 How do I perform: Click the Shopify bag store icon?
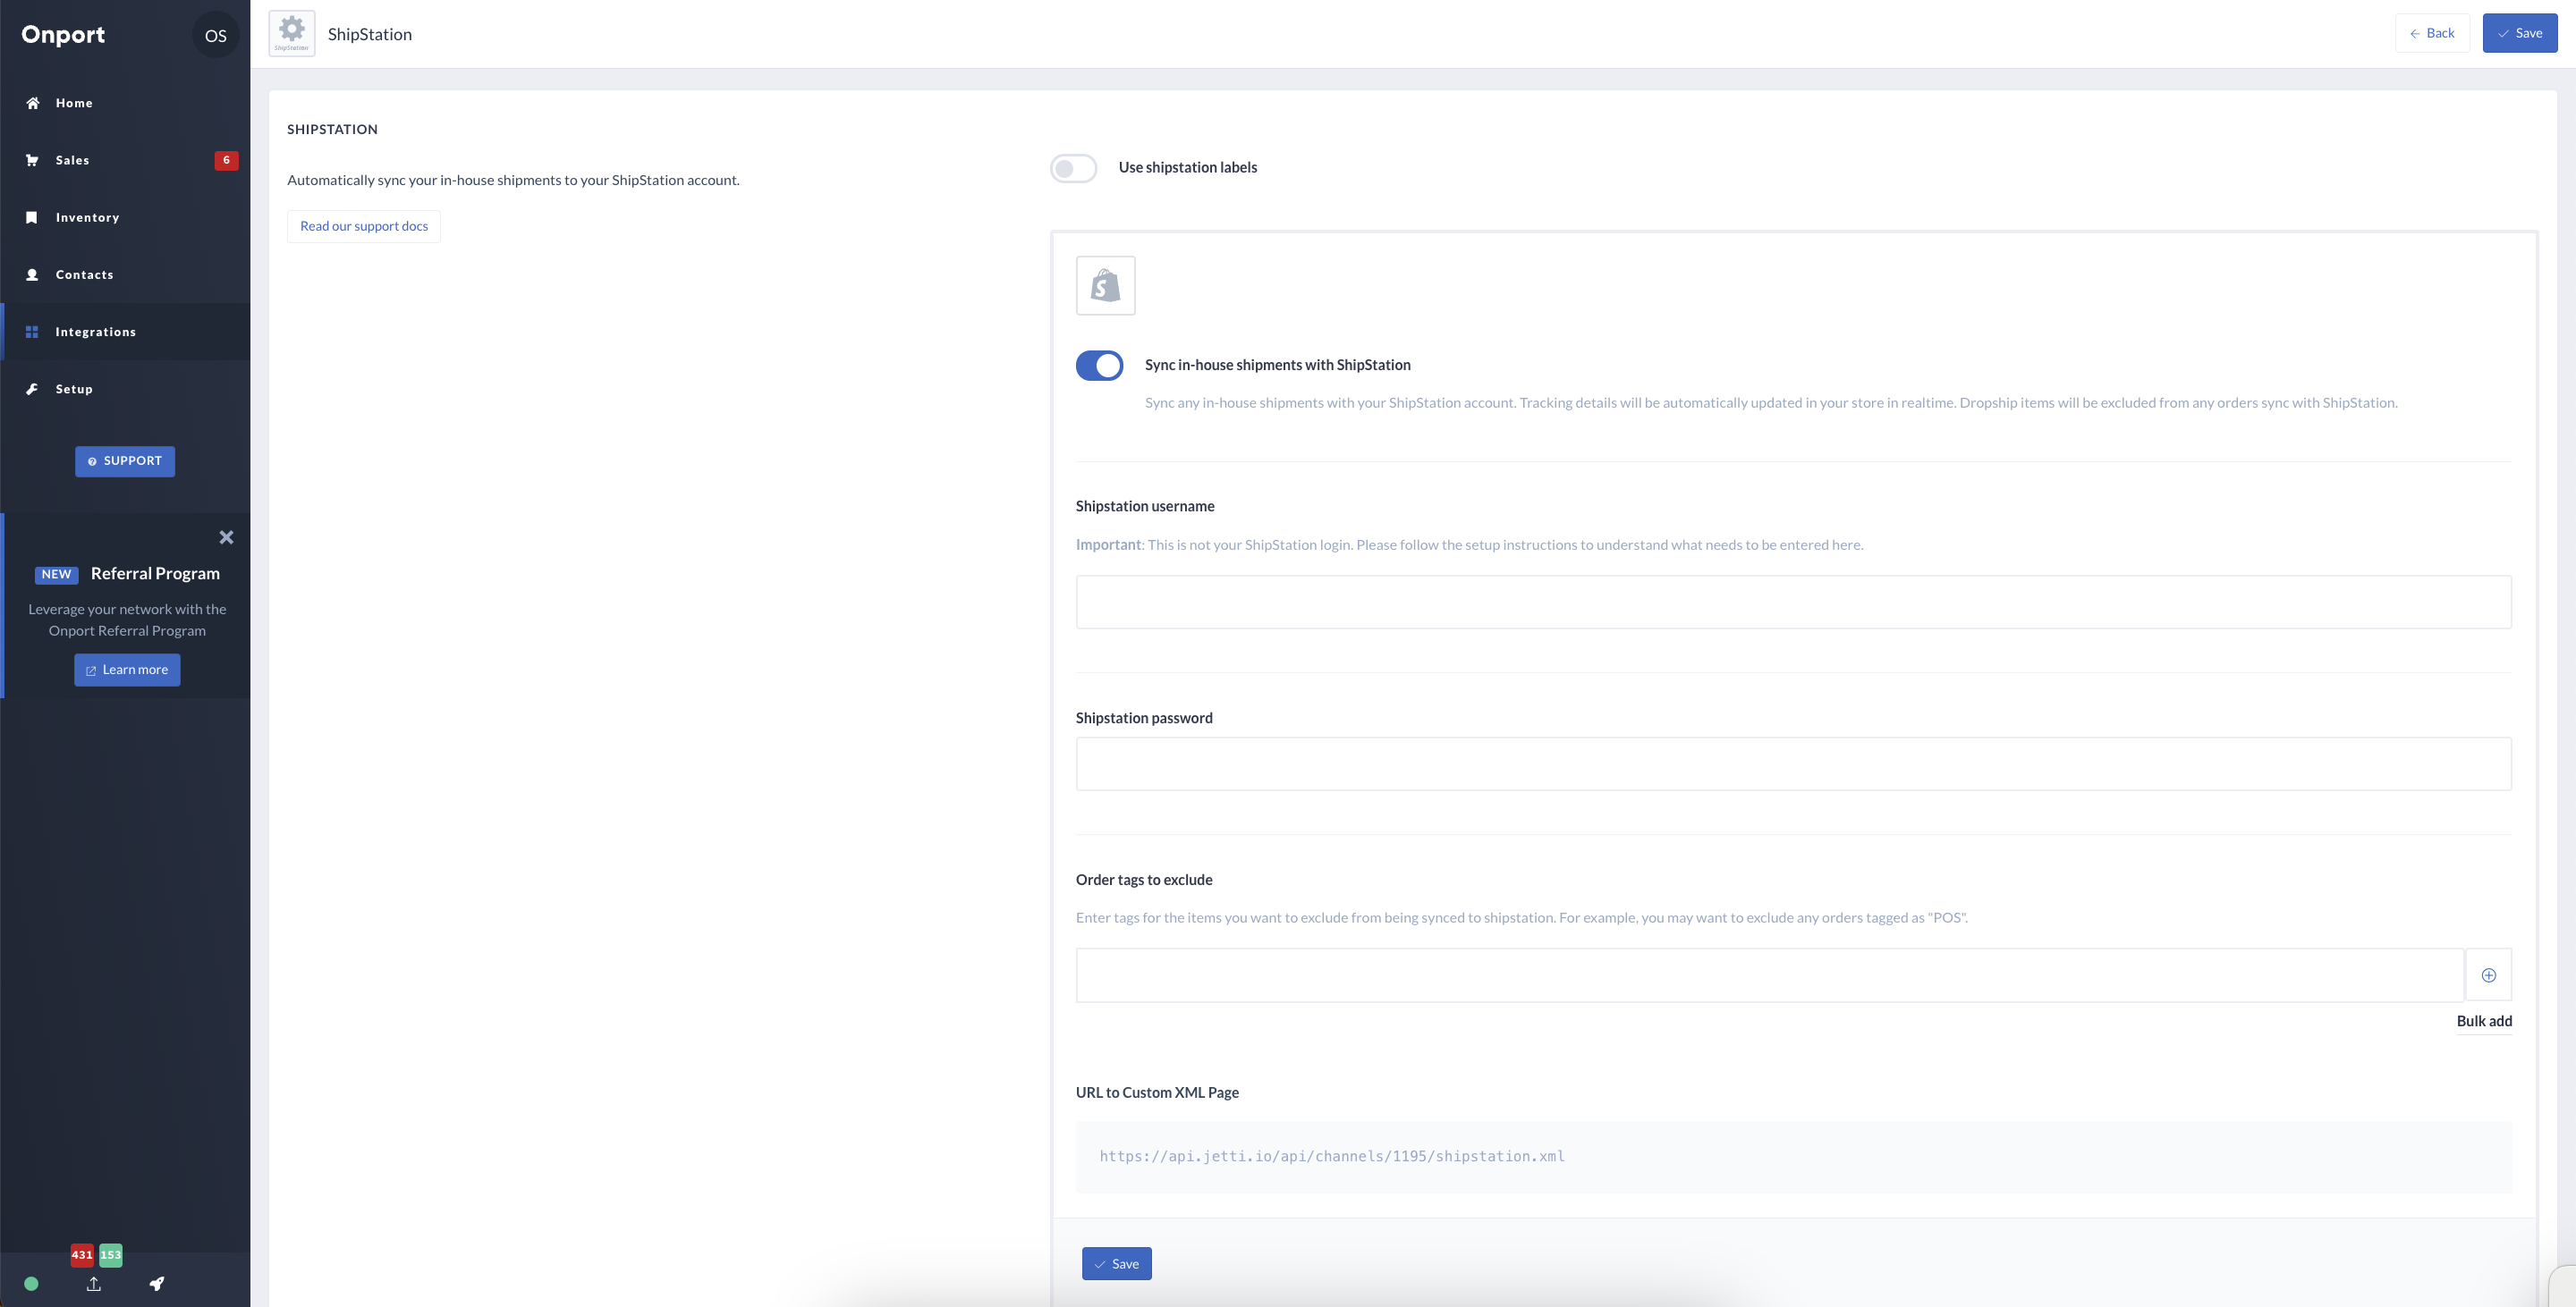(1105, 286)
